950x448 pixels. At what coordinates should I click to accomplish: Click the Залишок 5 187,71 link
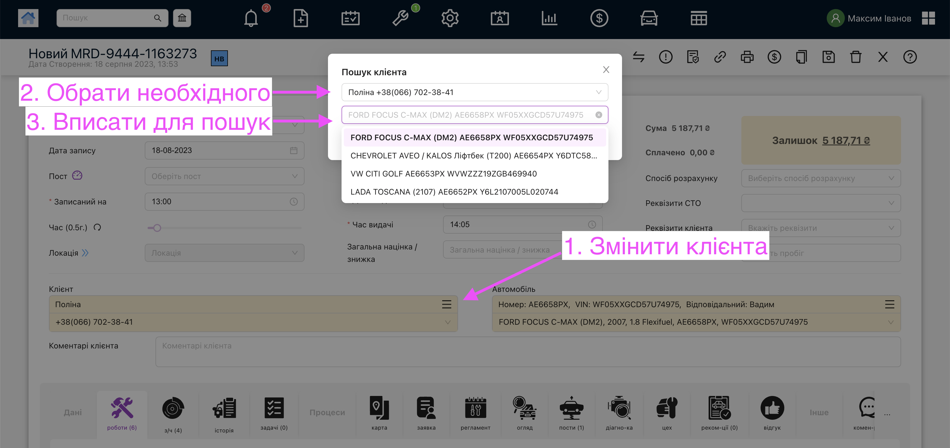coord(846,141)
